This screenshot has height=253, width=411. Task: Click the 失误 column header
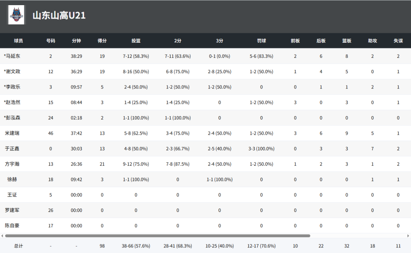398,41
